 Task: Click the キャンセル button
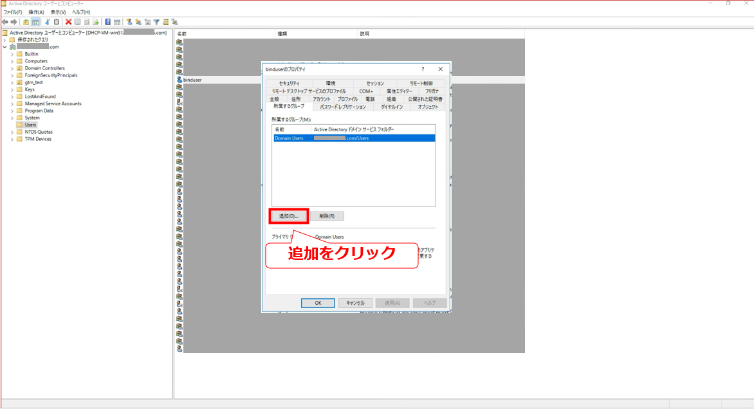point(355,303)
